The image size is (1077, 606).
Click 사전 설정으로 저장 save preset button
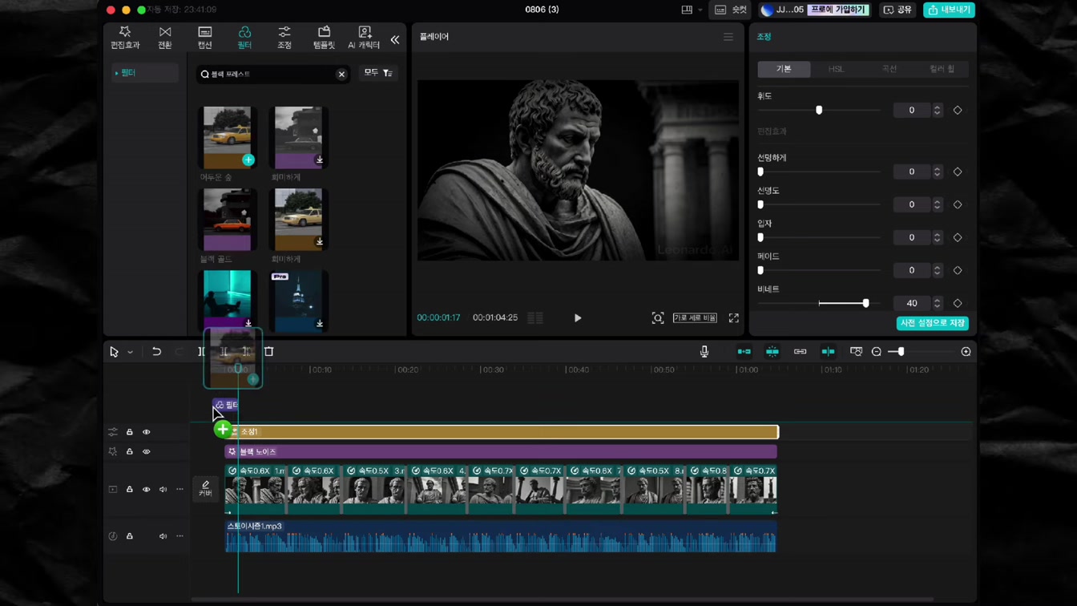pyautogui.click(x=933, y=323)
